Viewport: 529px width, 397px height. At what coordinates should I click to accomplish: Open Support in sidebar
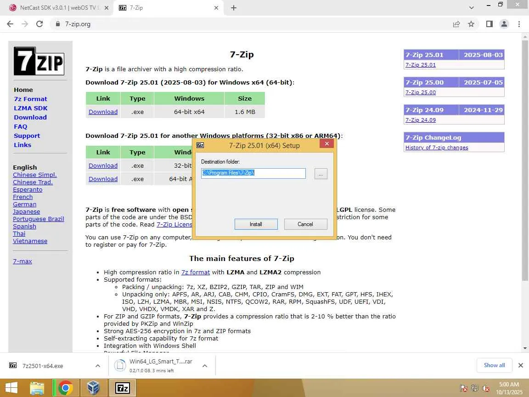27,136
